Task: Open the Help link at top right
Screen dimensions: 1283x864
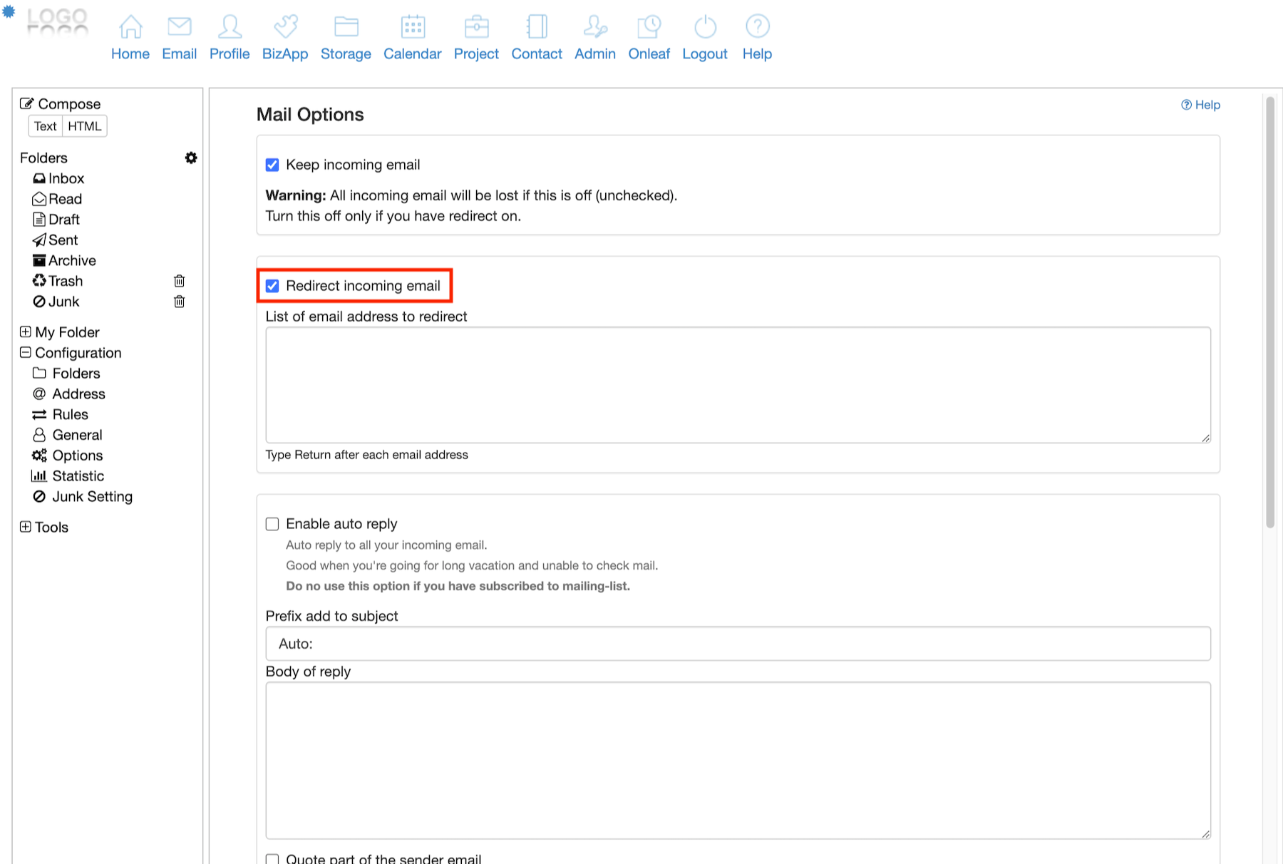Action: (x=1201, y=105)
